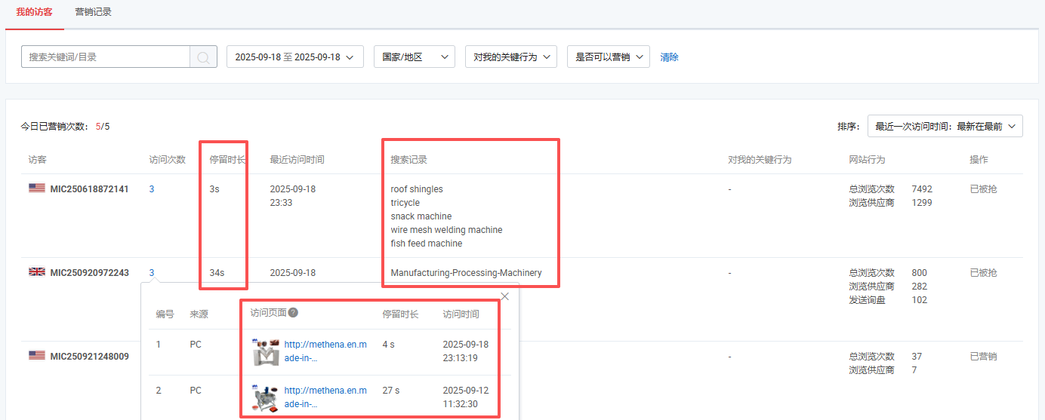Expand the 对我的关键行为 filter dropdown
Screen dimensions: 1045x420
point(510,57)
